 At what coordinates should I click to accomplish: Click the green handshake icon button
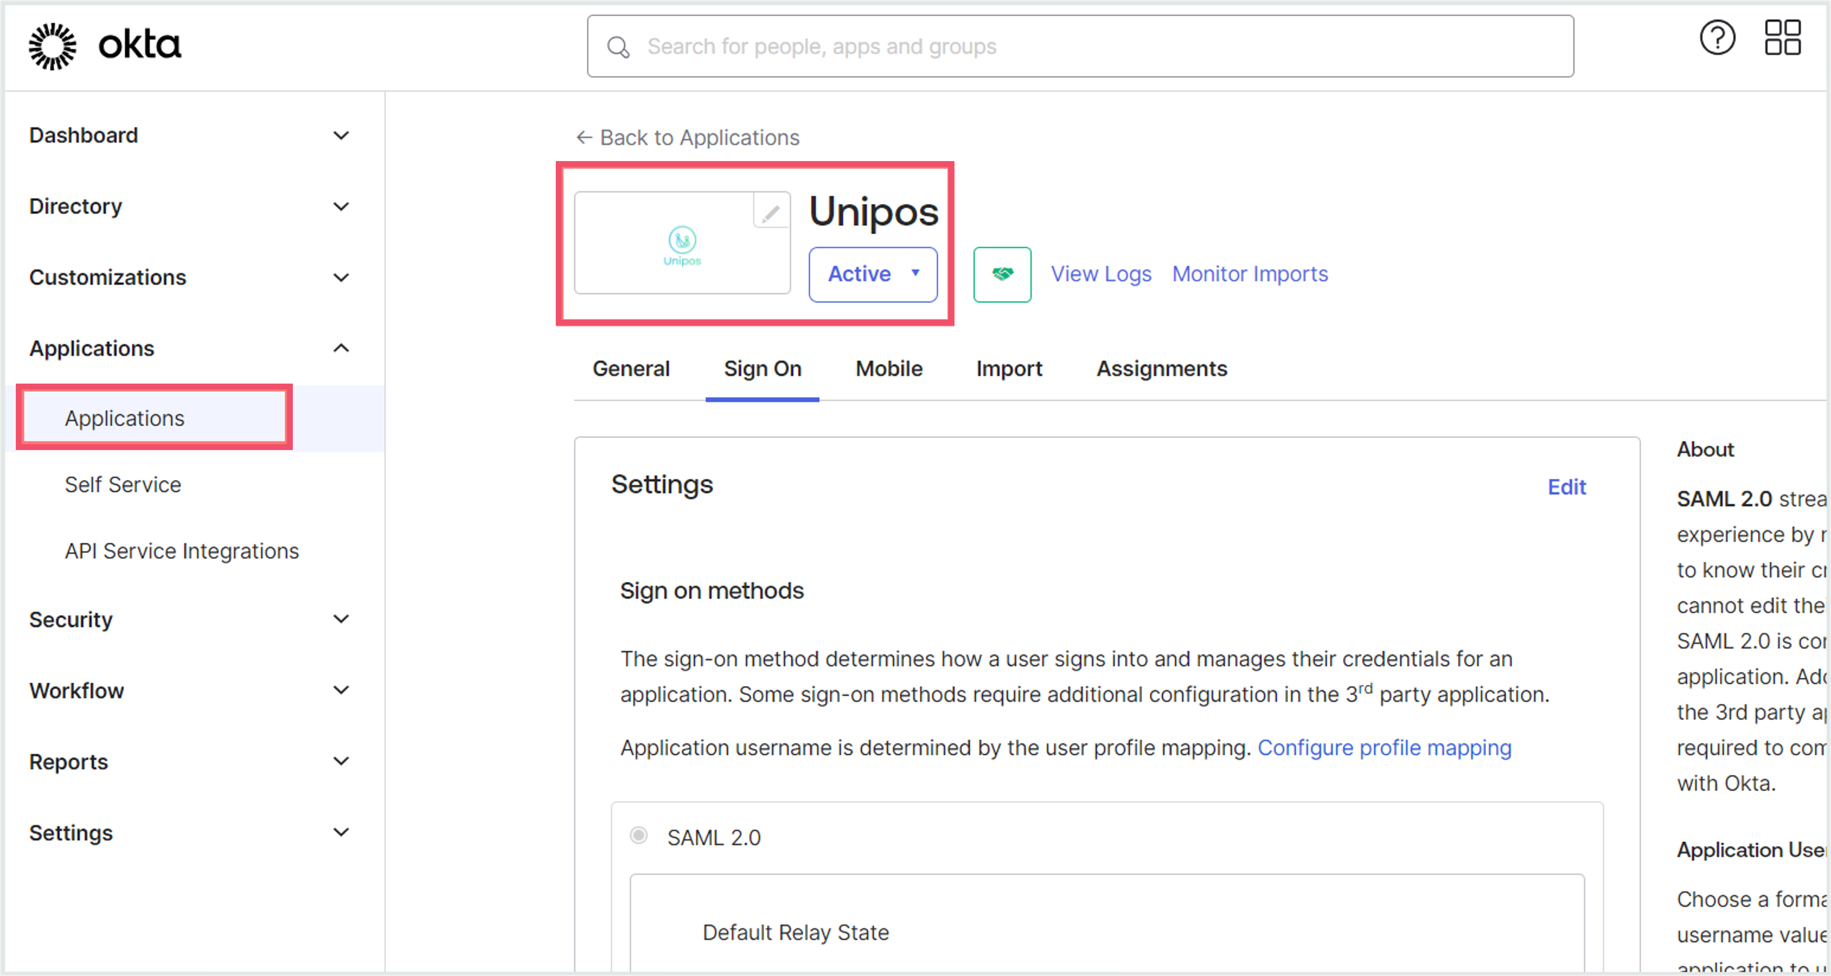pyautogui.click(x=1002, y=274)
